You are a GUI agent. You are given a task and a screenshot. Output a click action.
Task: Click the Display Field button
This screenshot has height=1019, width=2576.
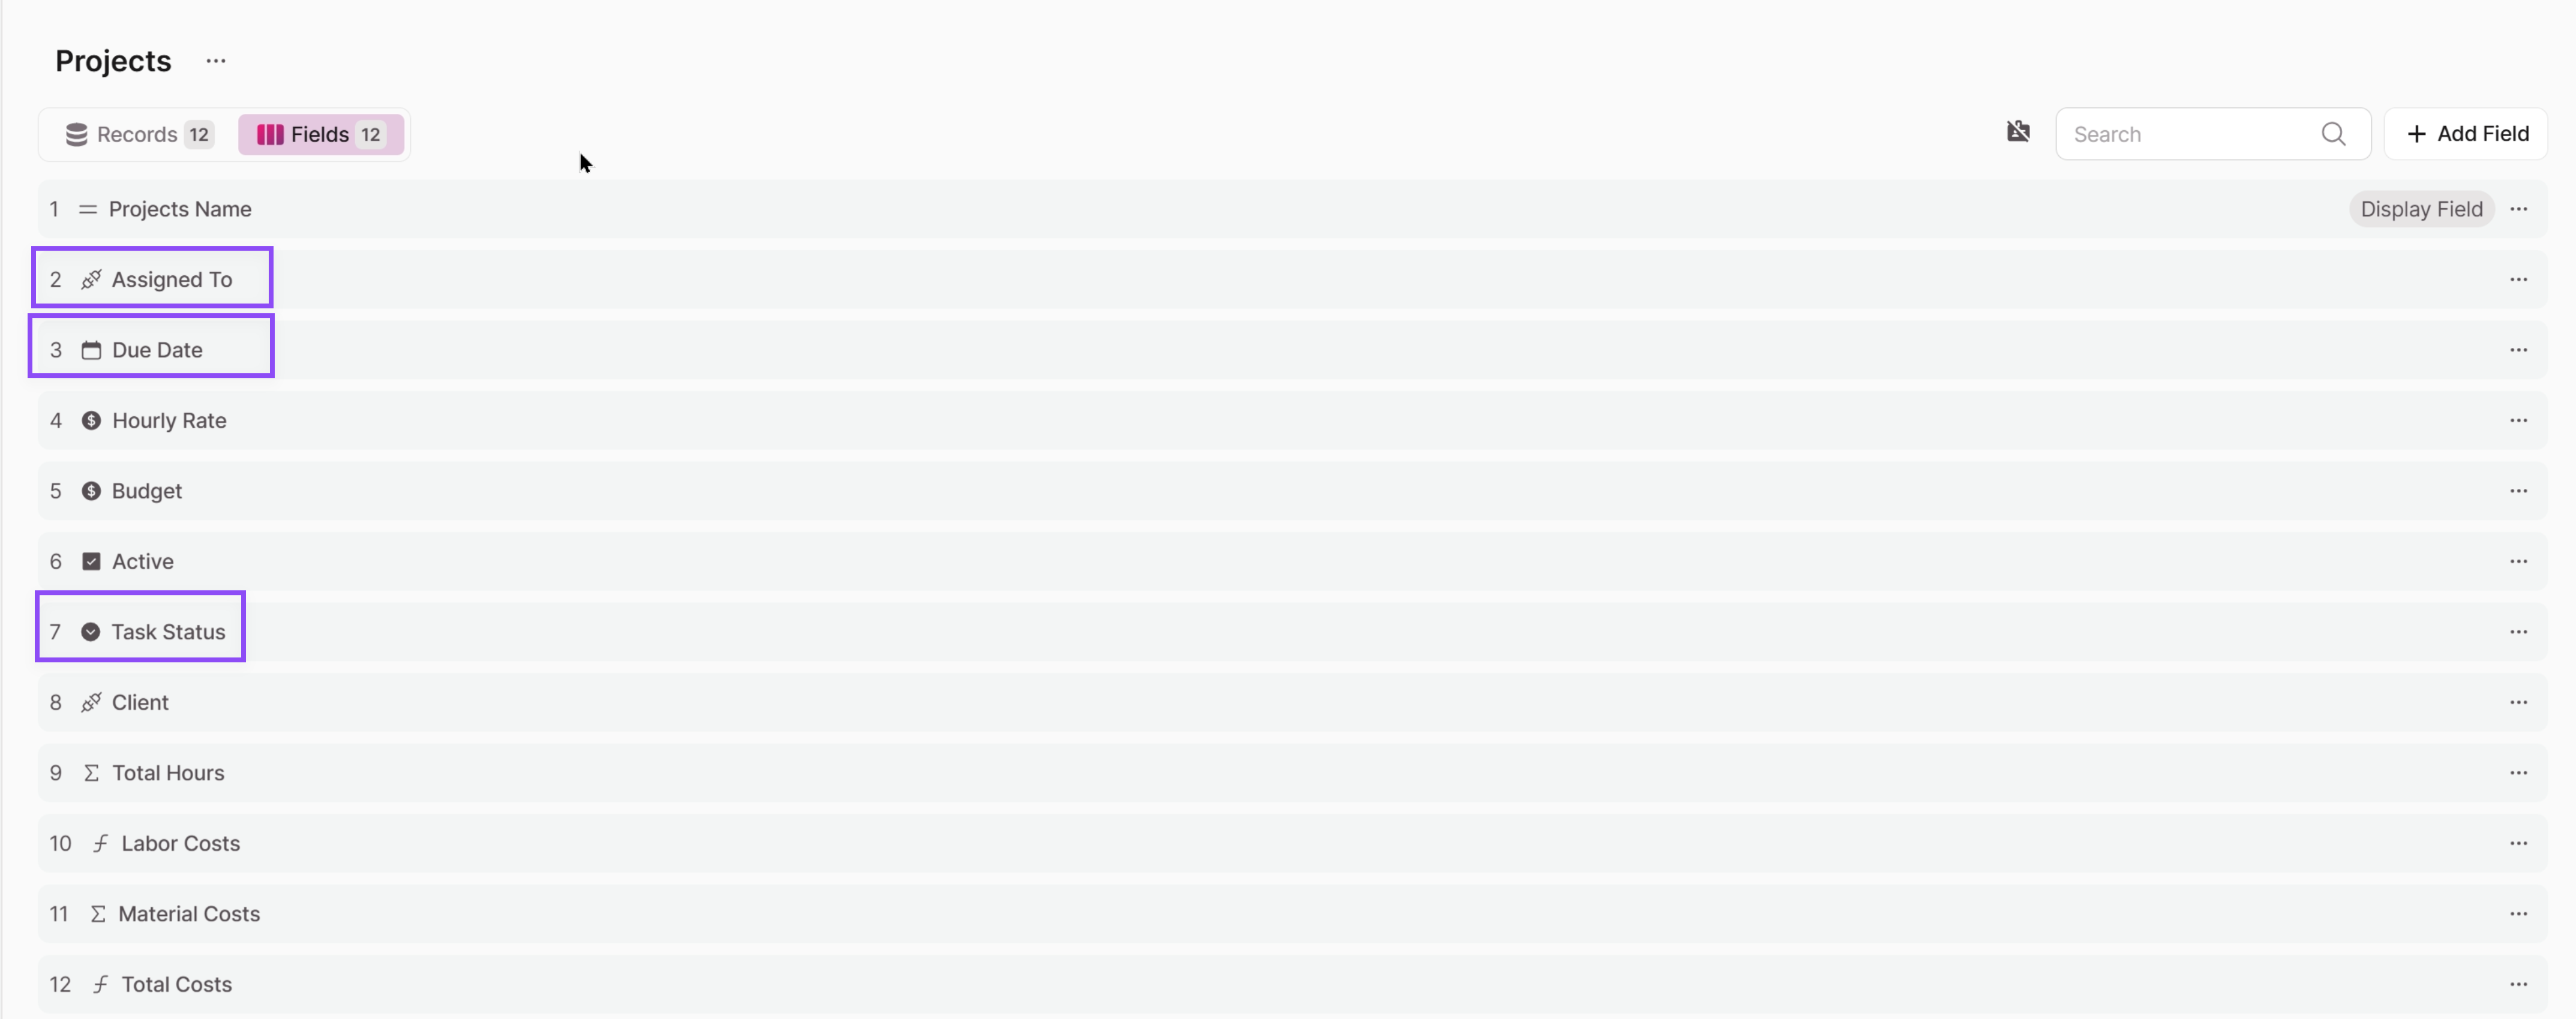point(2422,209)
